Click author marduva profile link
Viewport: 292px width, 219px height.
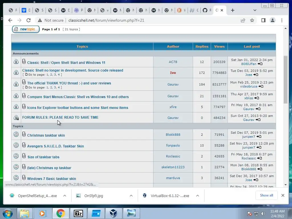click(x=173, y=178)
